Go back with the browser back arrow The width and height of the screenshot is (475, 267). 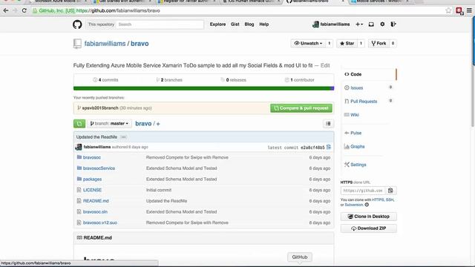(5, 10)
